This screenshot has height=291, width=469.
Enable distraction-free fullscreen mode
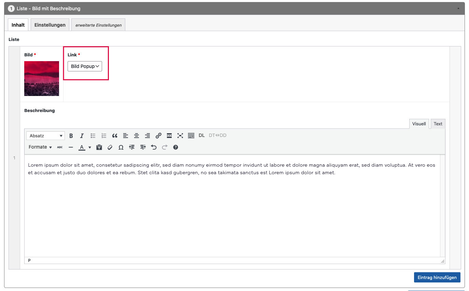[x=180, y=136]
